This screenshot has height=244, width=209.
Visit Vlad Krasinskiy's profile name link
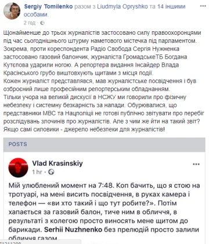coord(57,163)
